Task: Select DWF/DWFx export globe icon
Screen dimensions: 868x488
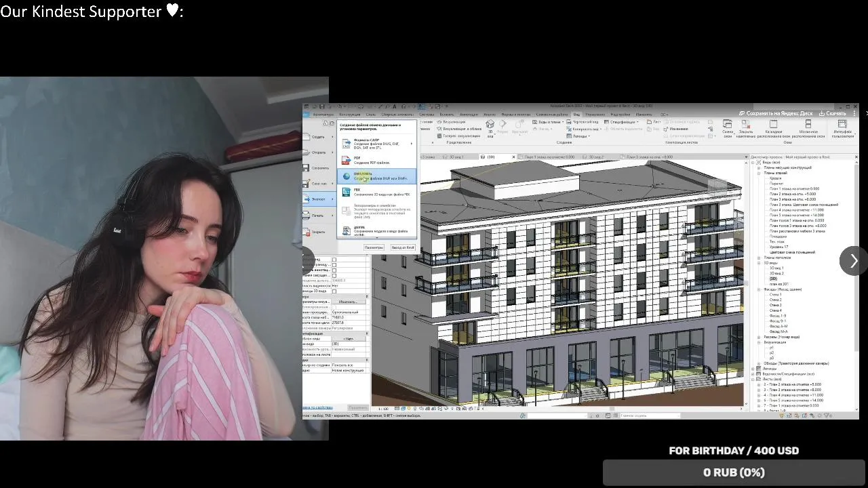Action: (x=347, y=176)
